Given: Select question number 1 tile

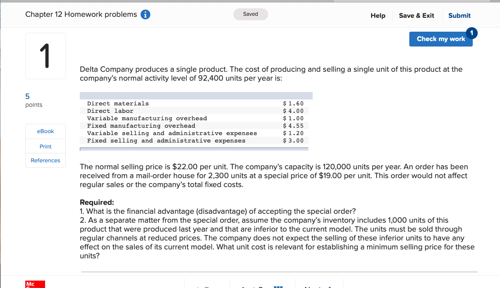Looking at the screenshot, I should 45,55.
